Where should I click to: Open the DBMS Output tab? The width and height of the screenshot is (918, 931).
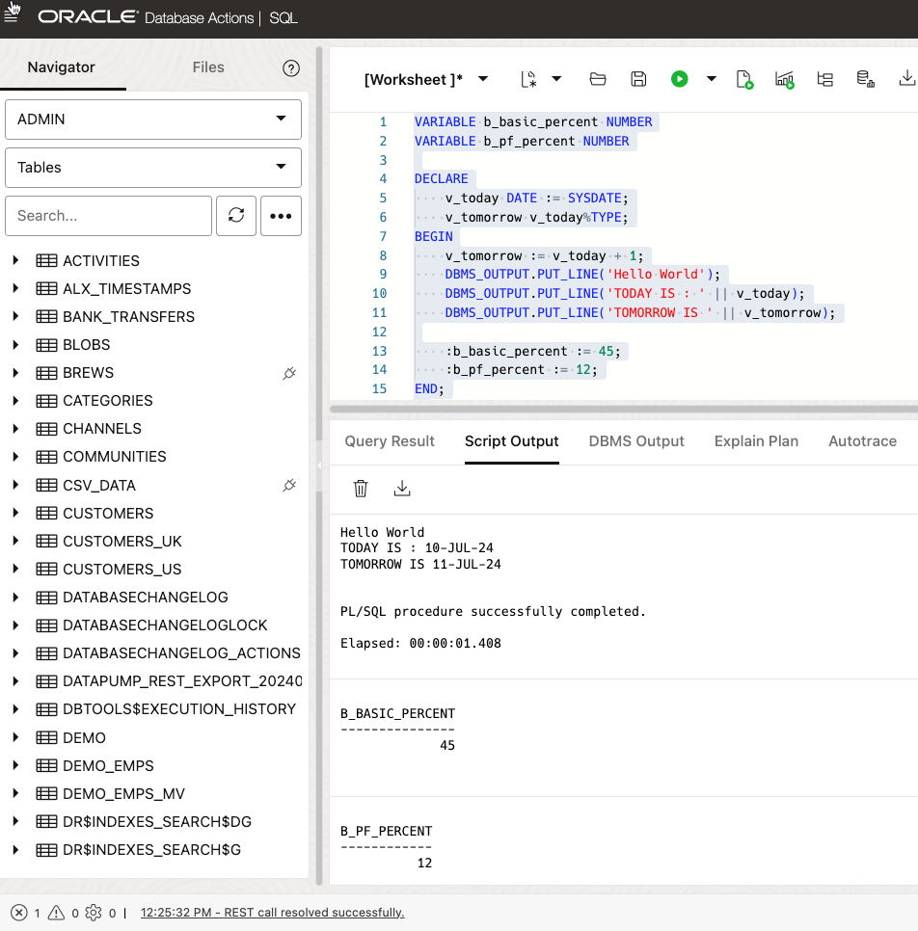[x=636, y=441]
